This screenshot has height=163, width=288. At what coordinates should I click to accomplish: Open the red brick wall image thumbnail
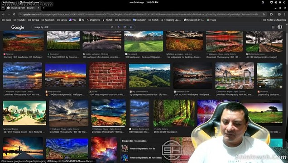pos(108,76)
